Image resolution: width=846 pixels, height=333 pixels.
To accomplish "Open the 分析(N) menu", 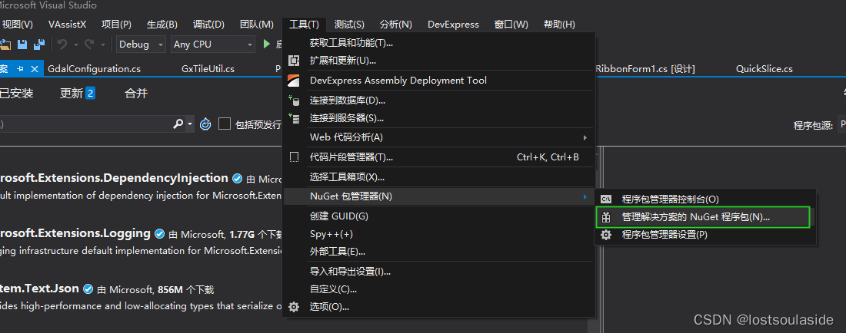I will click(396, 25).
